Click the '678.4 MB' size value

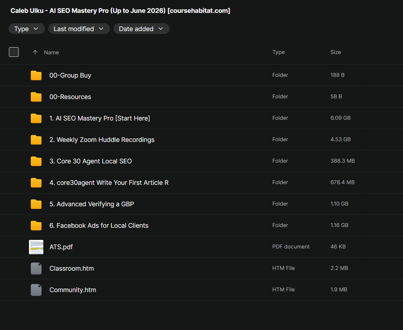[x=343, y=182]
